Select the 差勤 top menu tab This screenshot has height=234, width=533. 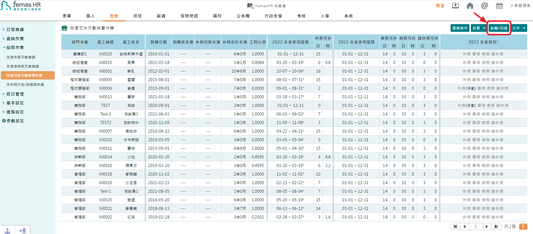[114, 16]
